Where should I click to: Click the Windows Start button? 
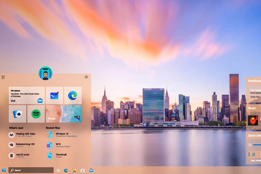4,170
